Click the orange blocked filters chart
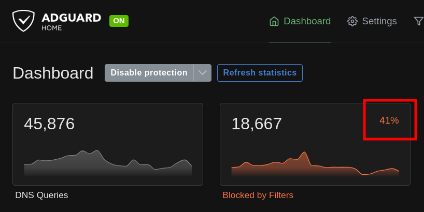The image size is (424, 212). pyautogui.click(x=315, y=164)
